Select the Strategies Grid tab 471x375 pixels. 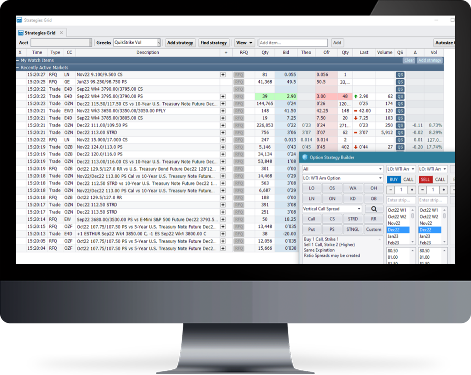coord(40,33)
